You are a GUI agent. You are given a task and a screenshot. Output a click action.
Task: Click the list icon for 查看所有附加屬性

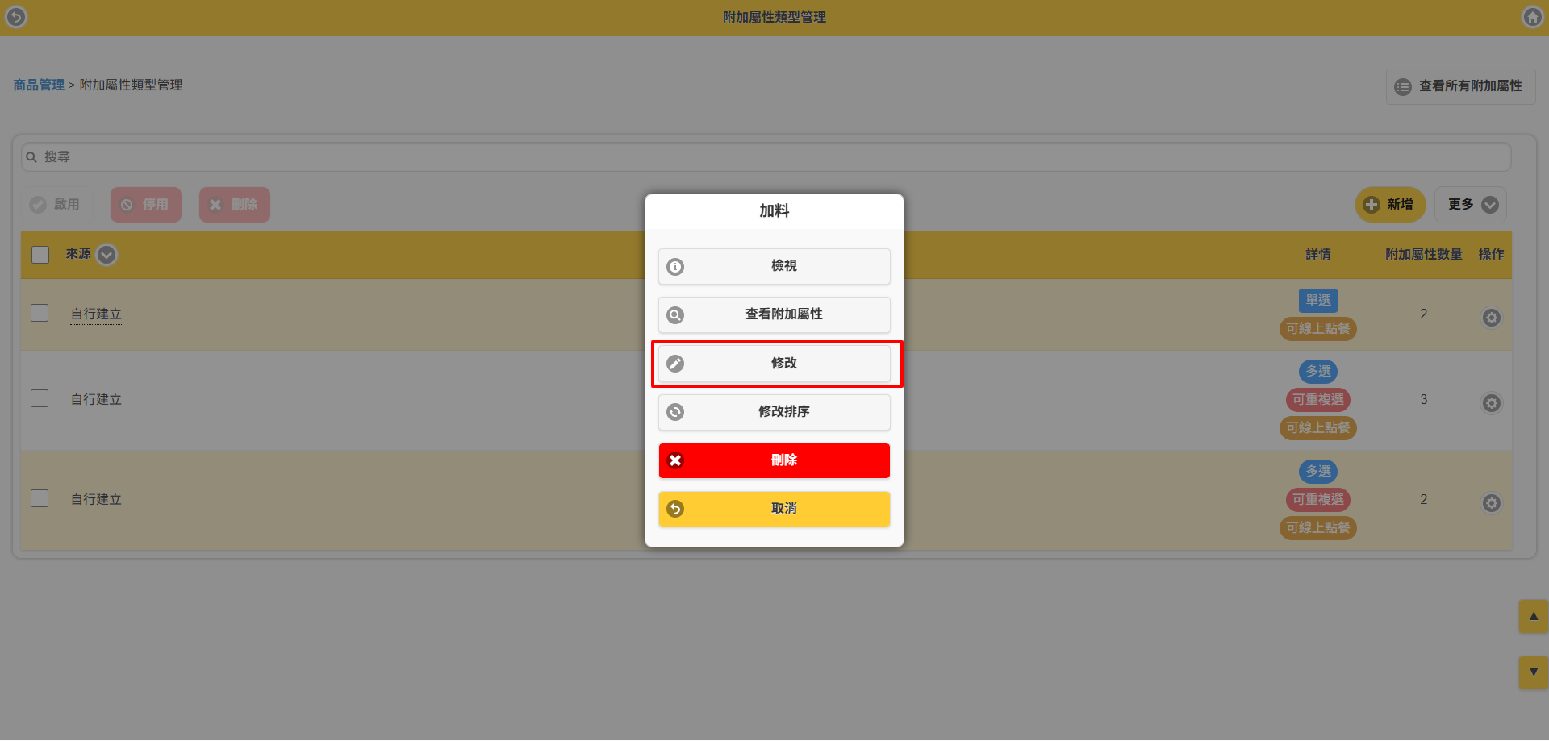click(1403, 86)
